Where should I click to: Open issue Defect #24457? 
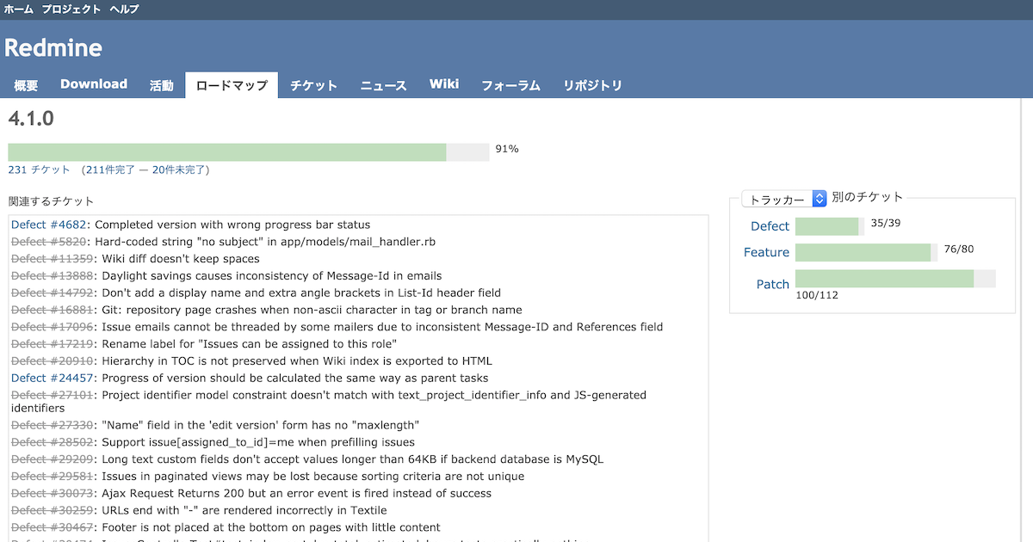(x=53, y=379)
